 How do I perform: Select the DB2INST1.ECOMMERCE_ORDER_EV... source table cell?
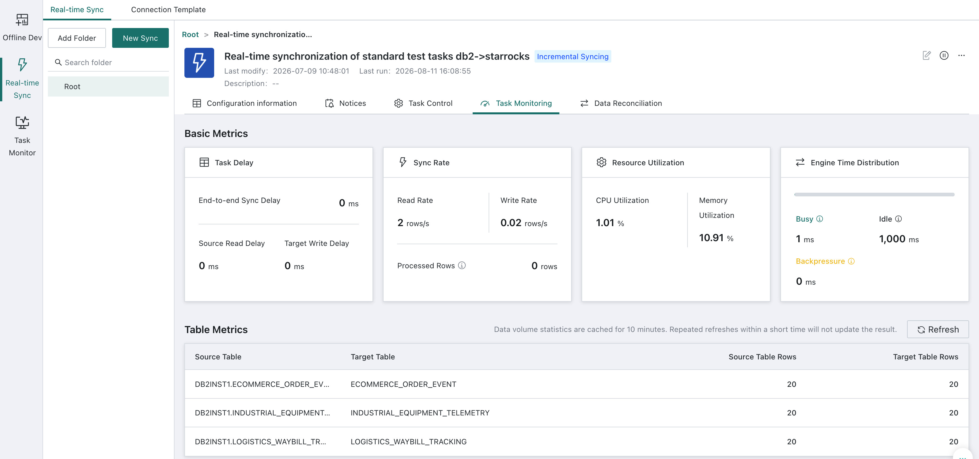click(262, 384)
